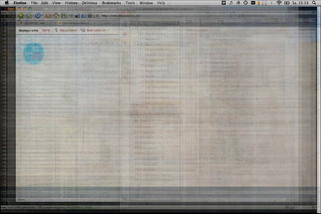Screen dimensions: 321x214
Task: Open the View menu
Action: click(x=56, y=3)
